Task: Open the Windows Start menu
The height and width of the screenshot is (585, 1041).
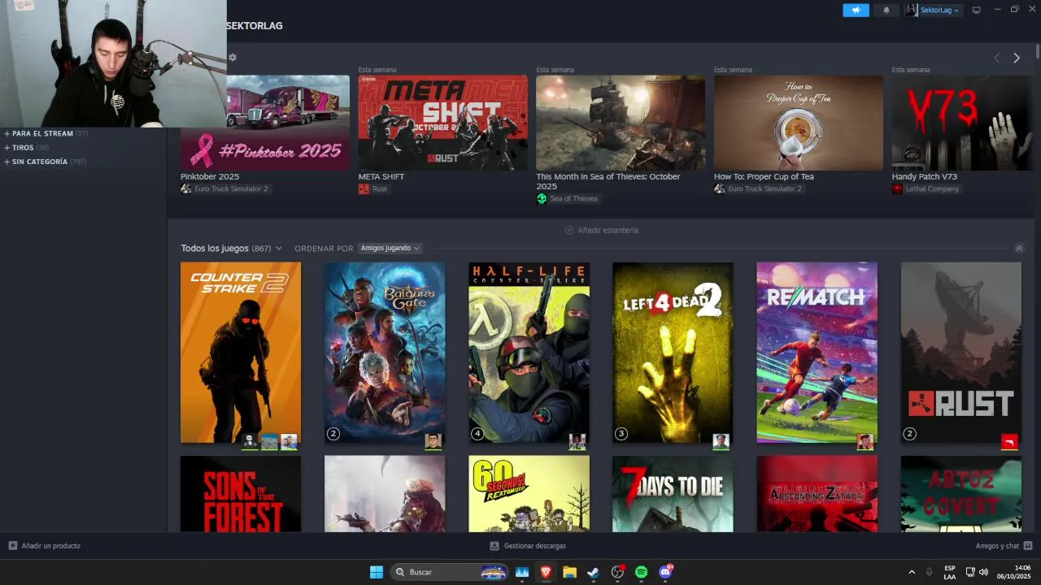Action: pos(377,572)
